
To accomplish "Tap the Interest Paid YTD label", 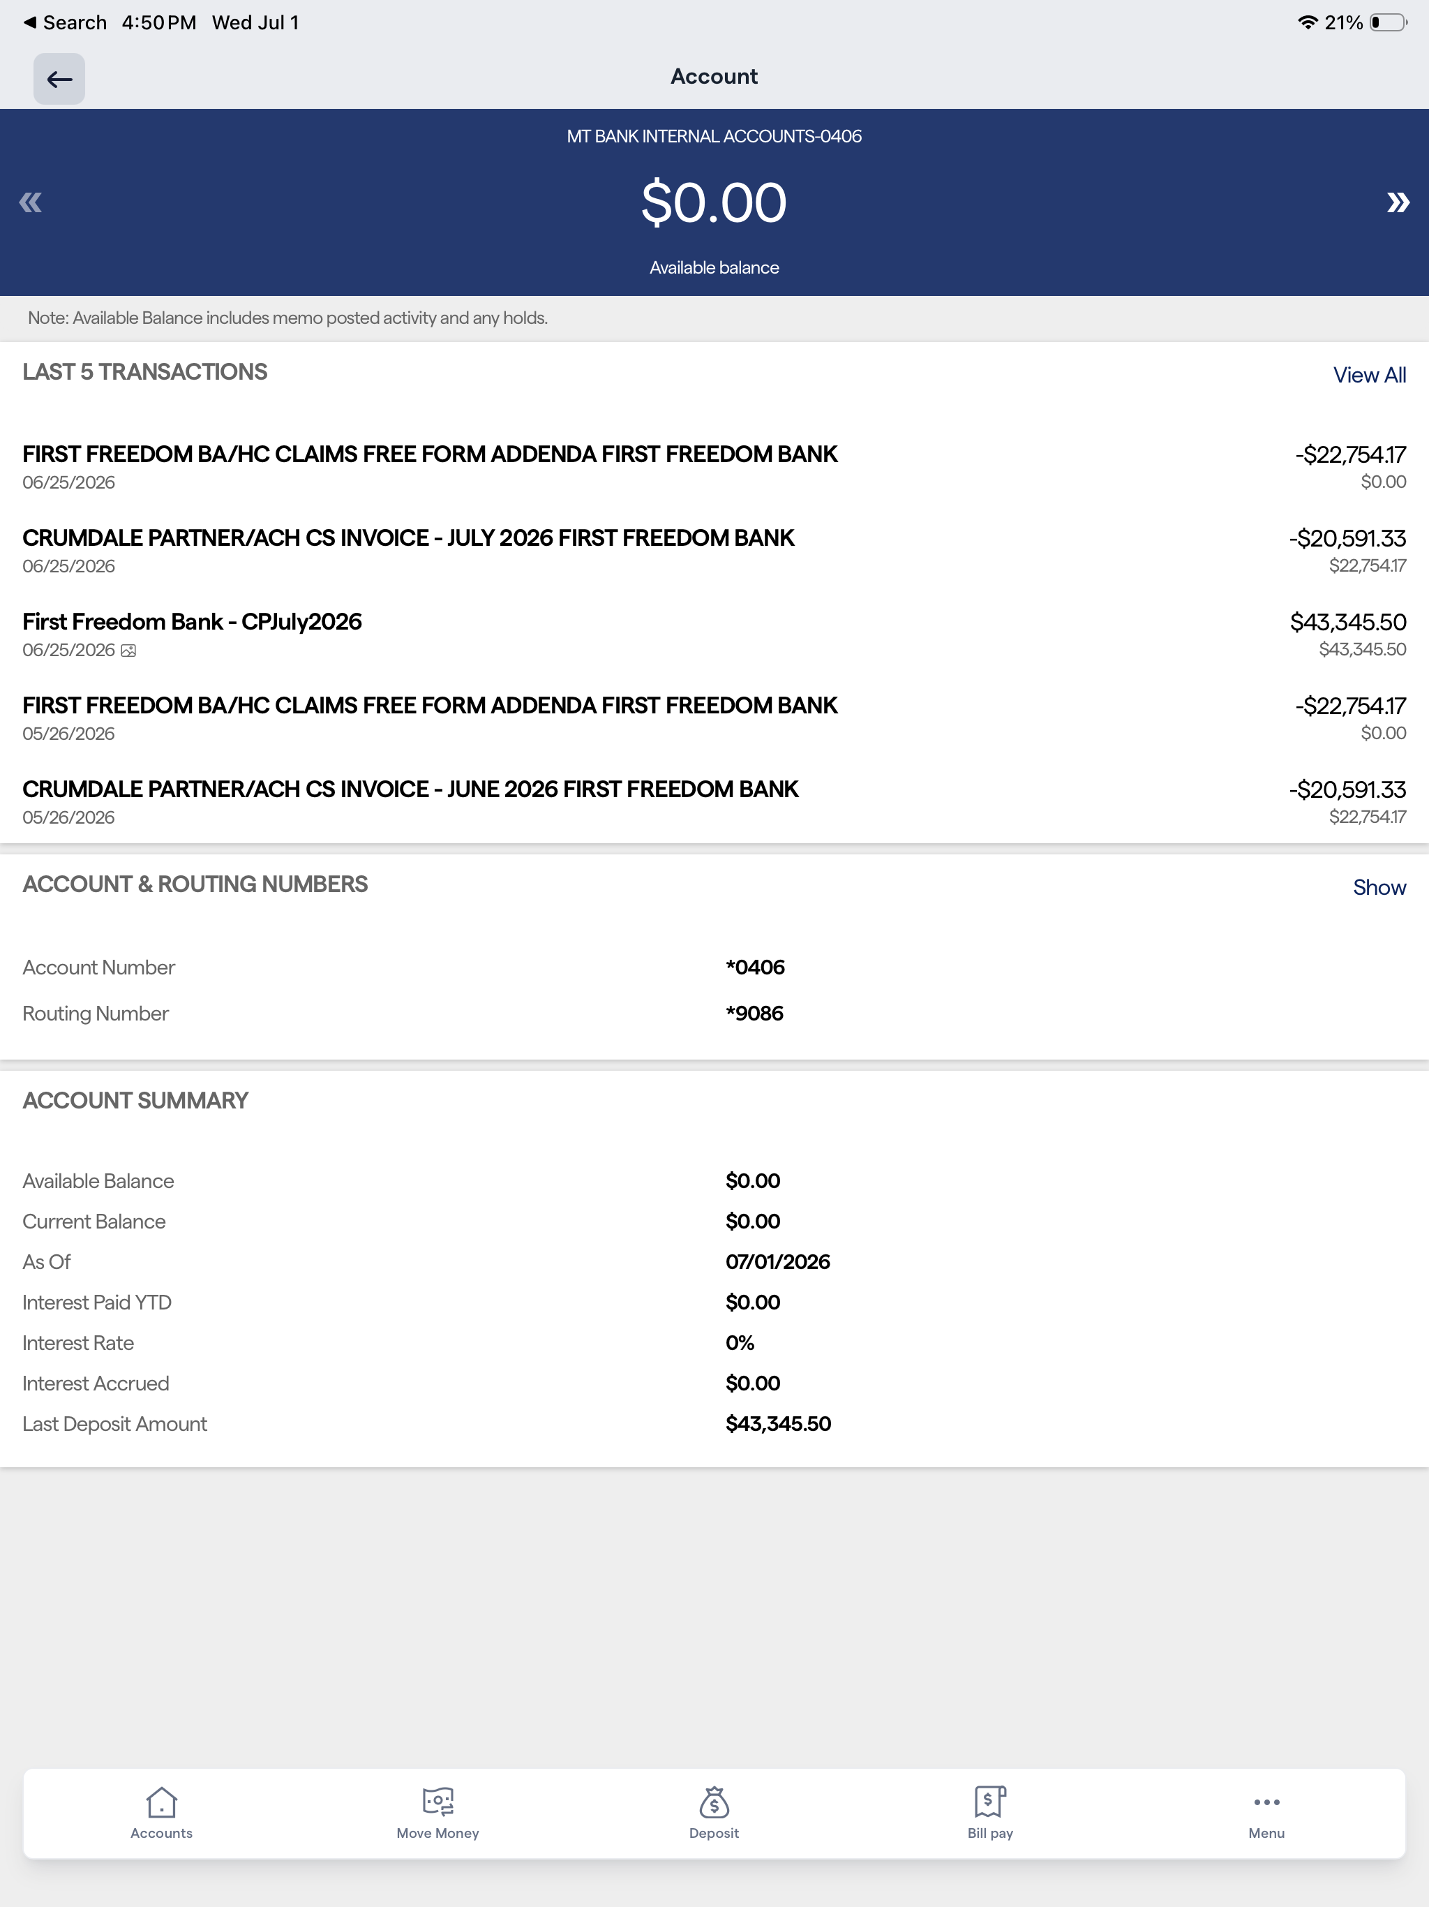I will 96,1302.
